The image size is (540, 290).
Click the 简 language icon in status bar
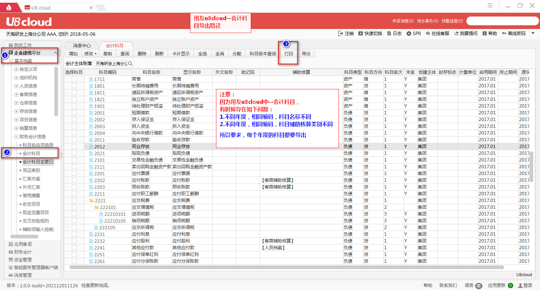point(479,286)
